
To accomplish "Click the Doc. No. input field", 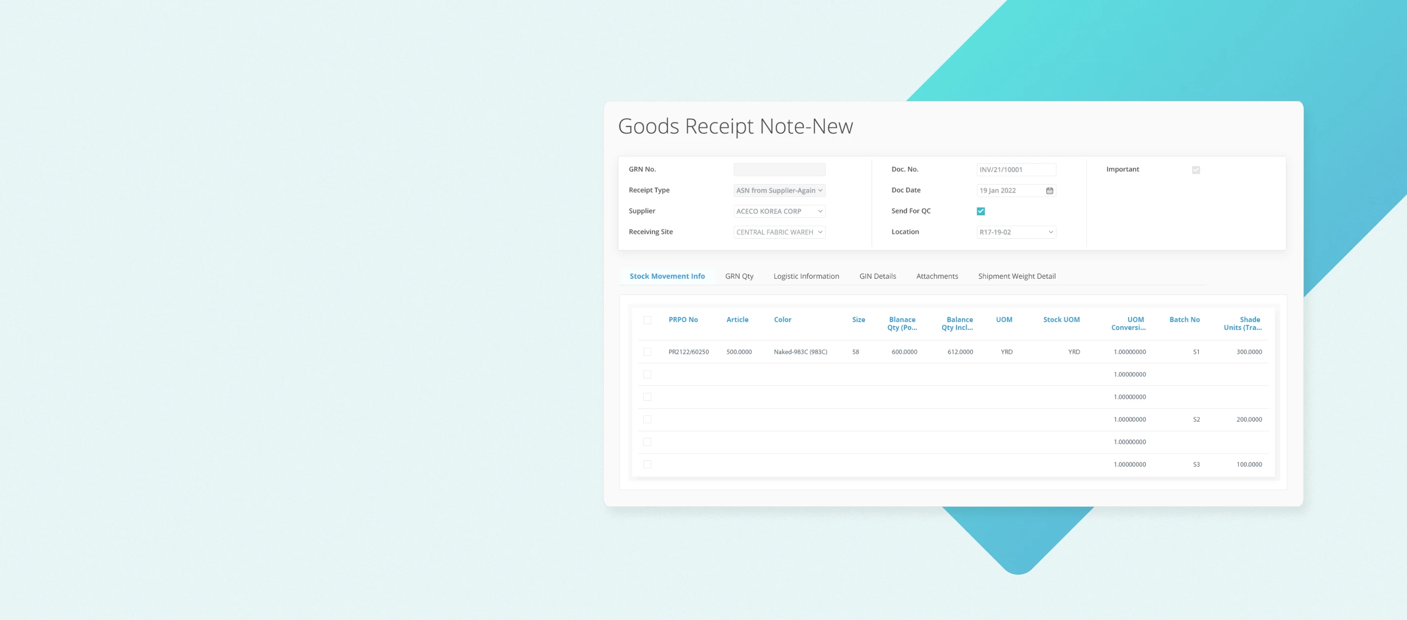I will (x=1016, y=170).
